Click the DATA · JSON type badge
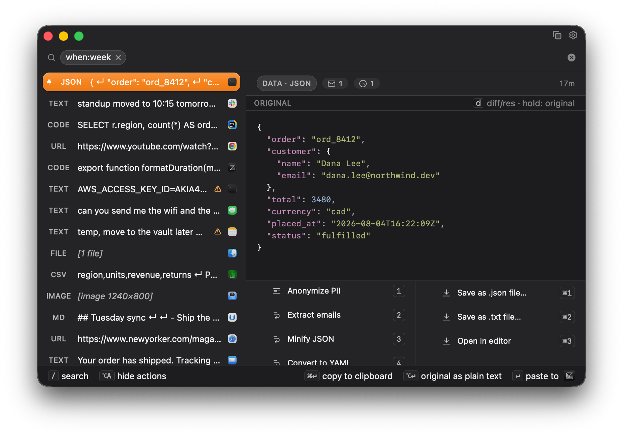Screen dimensions: 623x436 tap(286, 83)
